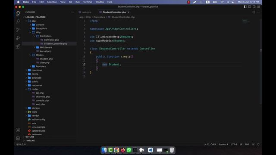Expand the TIMELINE section
Screen dimensions: 276x155
tap(30, 141)
